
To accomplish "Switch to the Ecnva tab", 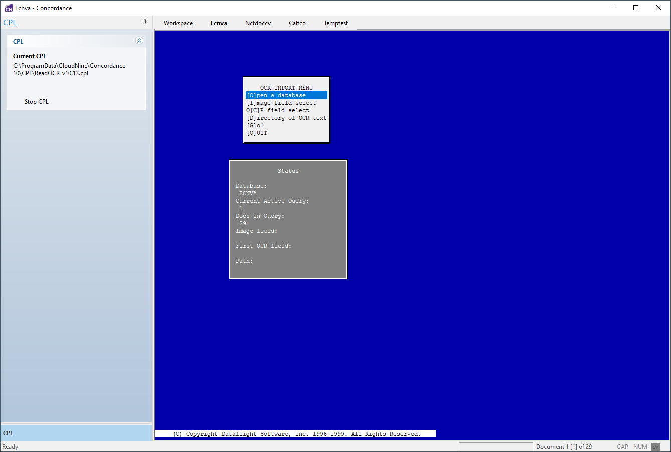I will pos(219,23).
